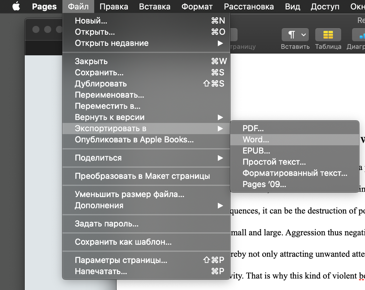Choose Задать пароль… menu item
This screenshot has width=365, height=290.
[x=146, y=224]
